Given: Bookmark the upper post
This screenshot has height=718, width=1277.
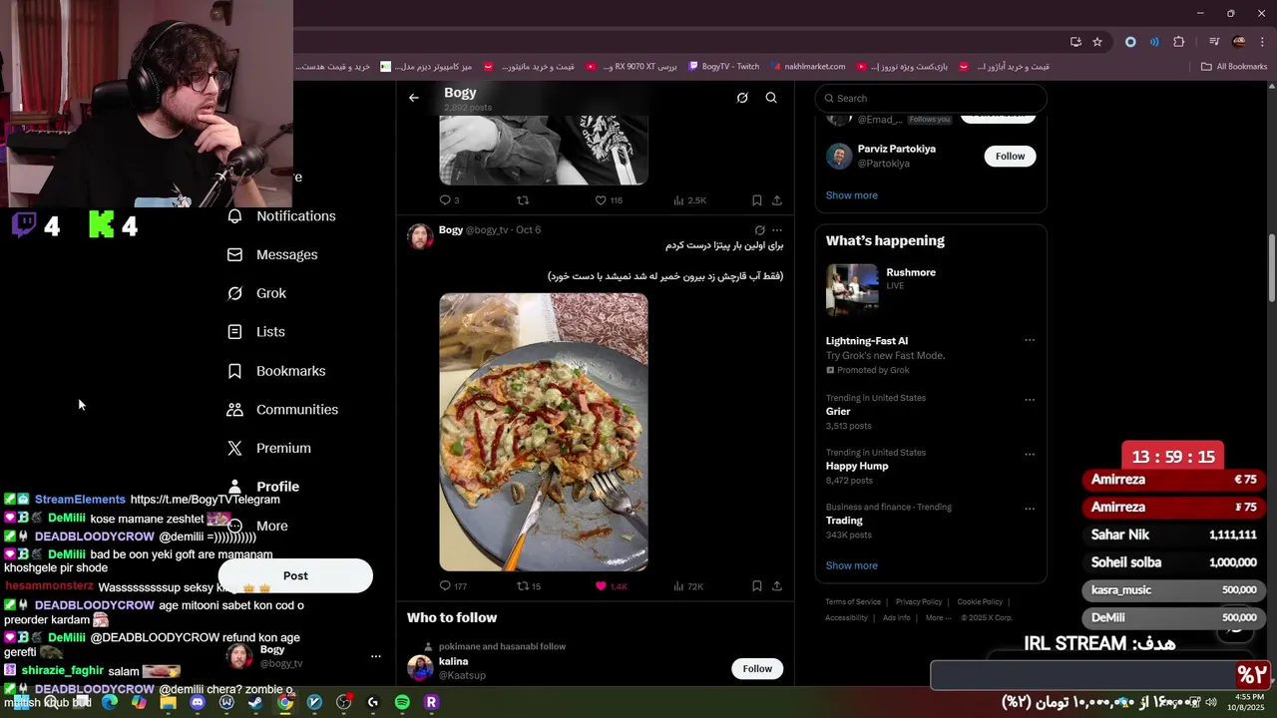Looking at the screenshot, I should tap(757, 200).
